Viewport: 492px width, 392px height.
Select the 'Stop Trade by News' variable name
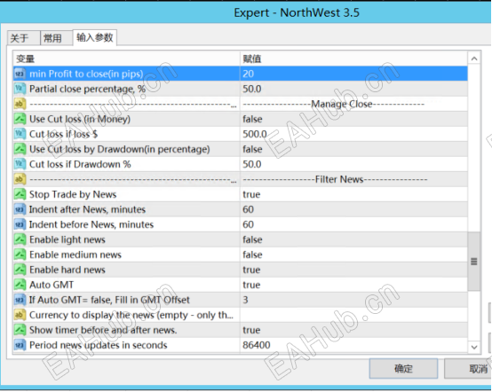[x=73, y=194]
